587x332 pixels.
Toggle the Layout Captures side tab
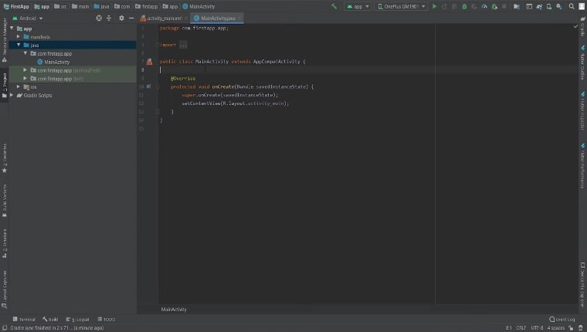click(x=5, y=289)
